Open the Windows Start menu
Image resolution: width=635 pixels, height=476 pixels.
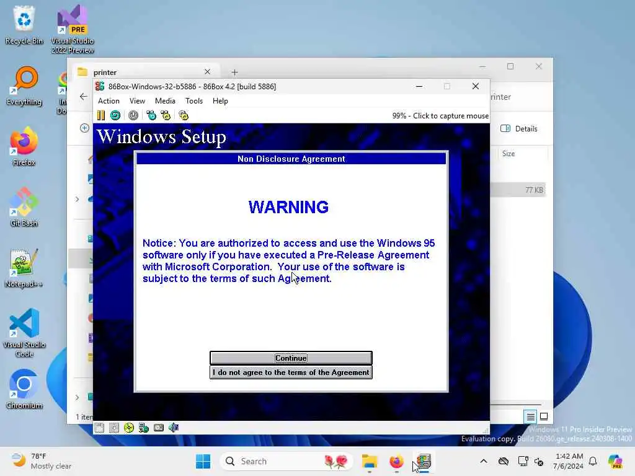pyautogui.click(x=203, y=461)
